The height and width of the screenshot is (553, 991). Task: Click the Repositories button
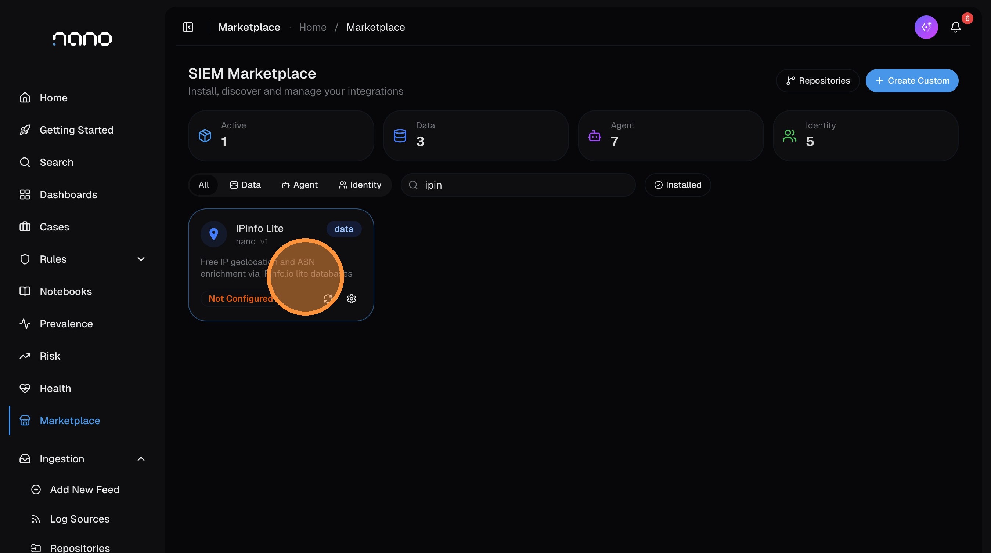pos(818,81)
